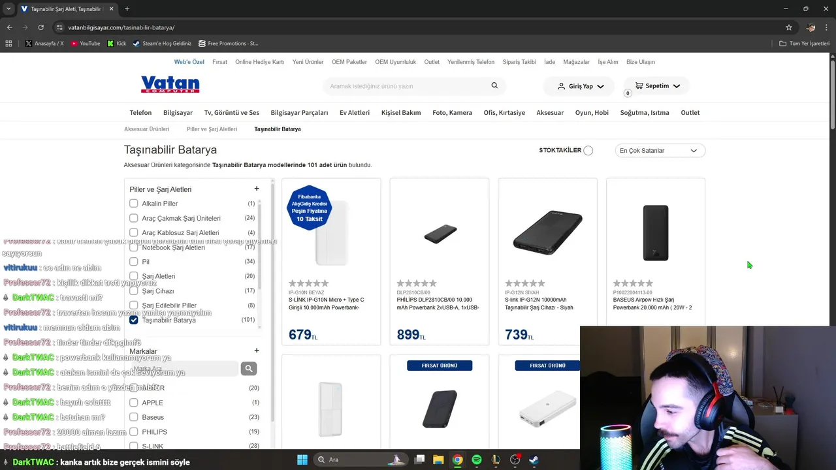
Task: Open the Steam'e Hoş Geldiniz bookmark
Action: [x=162, y=44]
